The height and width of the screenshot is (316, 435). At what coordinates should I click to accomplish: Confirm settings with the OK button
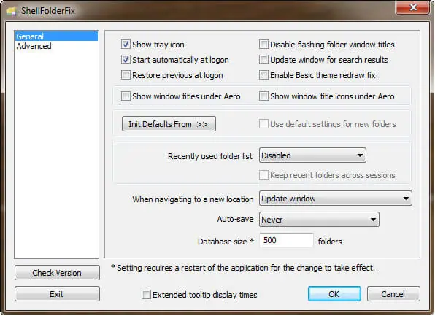[334, 294]
